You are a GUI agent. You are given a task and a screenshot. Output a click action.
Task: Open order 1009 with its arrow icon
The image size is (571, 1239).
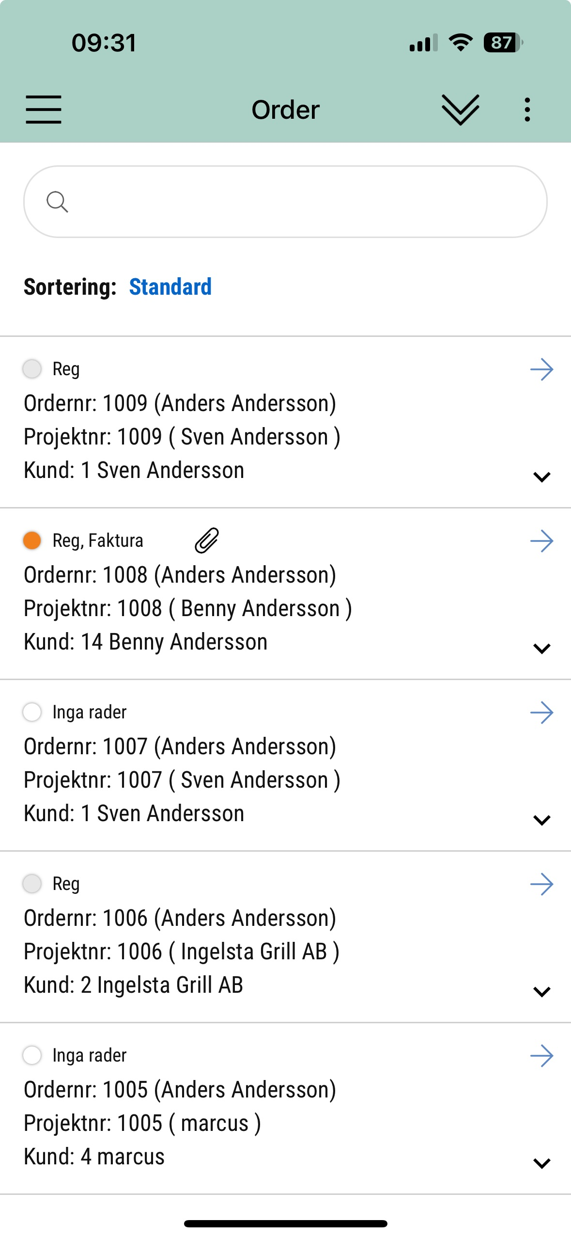pyautogui.click(x=541, y=370)
